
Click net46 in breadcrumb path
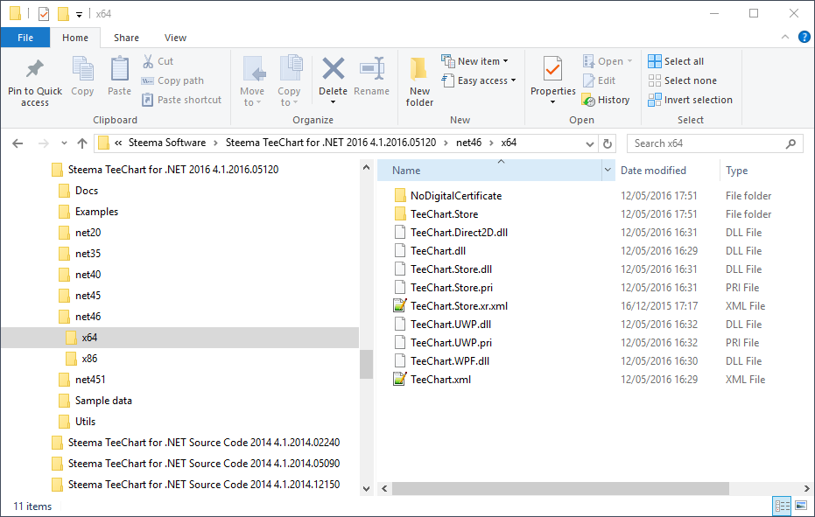tap(469, 143)
